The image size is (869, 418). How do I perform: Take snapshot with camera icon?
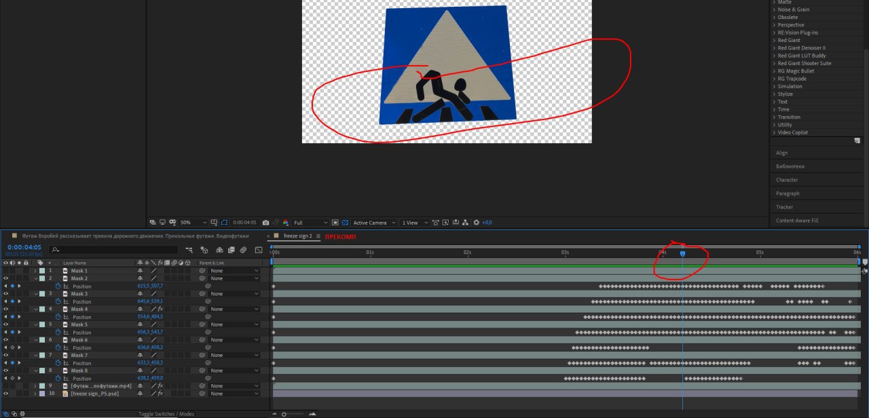tap(265, 223)
